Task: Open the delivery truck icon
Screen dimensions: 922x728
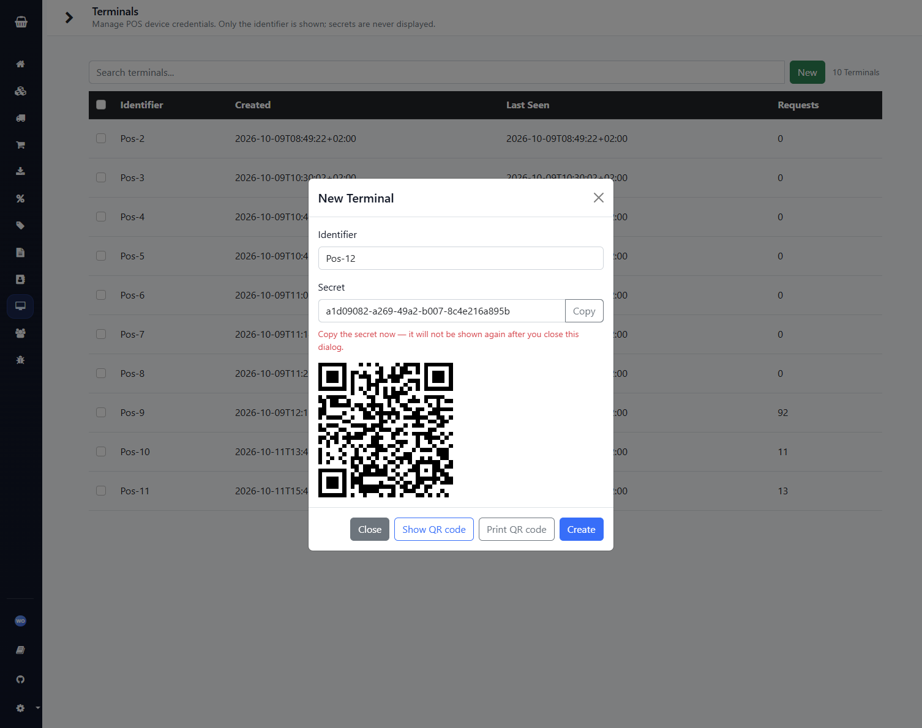Action: tap(20, 118)
